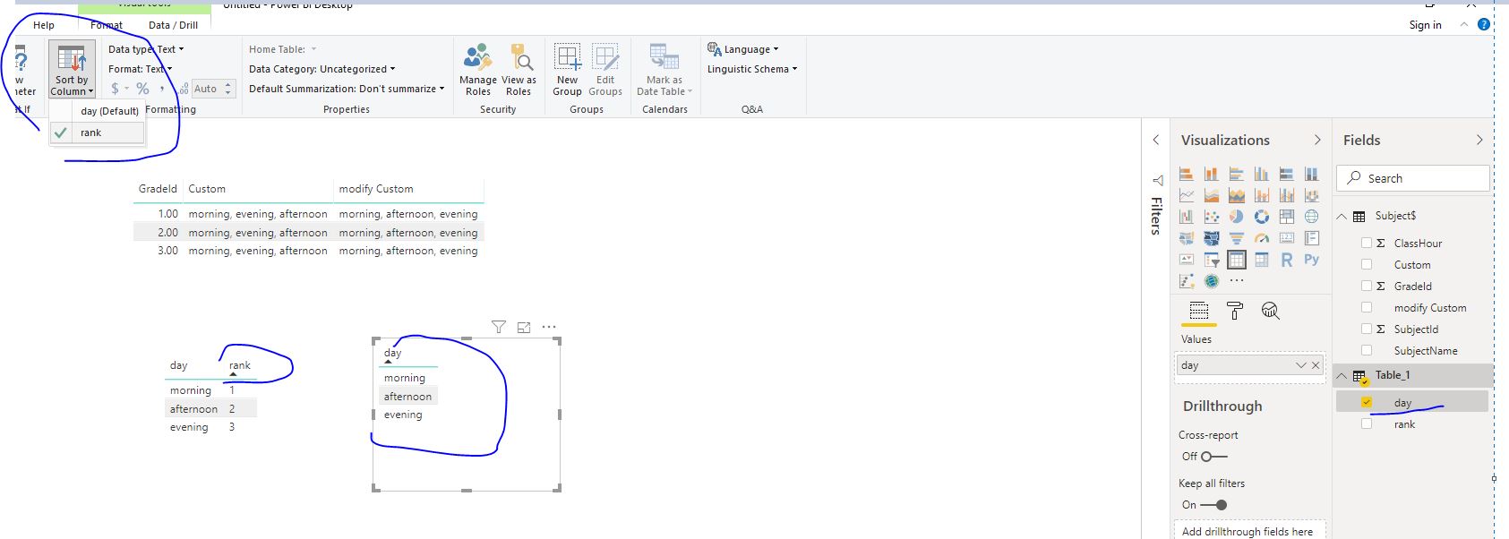Viewport: 1509px width, 539px height.
Task: Open the Data type Text dropdown
Action: [146, 49]
